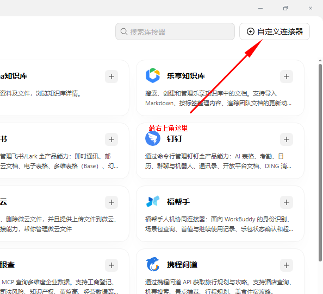Add the 携程问道 connector with plus

pyautogui.click(x=287, y=265)
